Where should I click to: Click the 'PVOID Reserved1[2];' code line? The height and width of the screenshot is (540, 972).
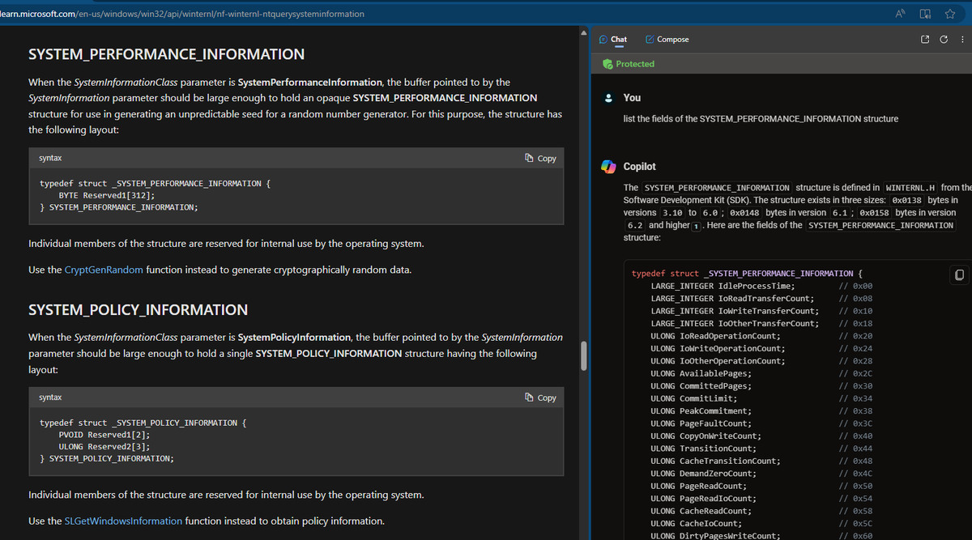[x=104, y=435]
